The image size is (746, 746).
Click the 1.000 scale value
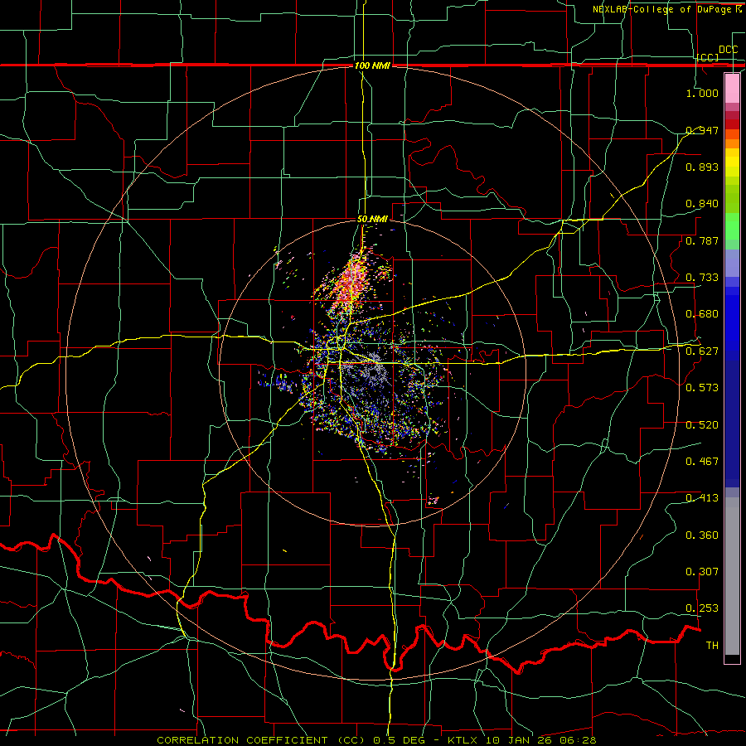702,93
